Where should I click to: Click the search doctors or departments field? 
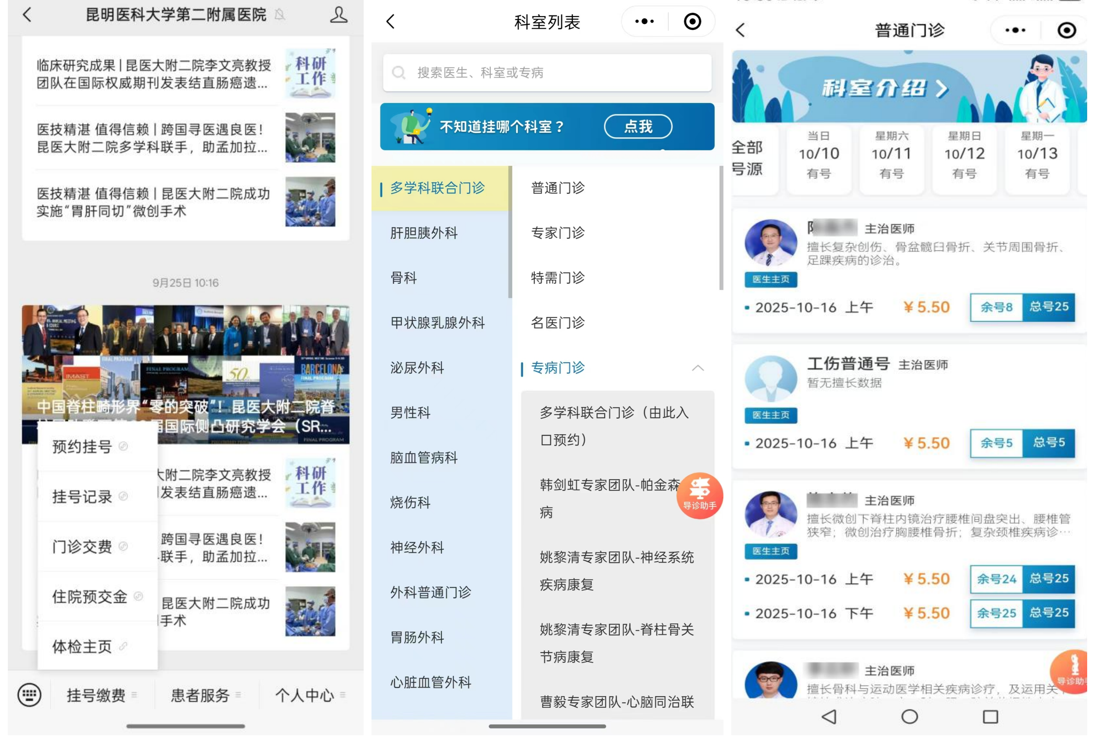[547, 73]
